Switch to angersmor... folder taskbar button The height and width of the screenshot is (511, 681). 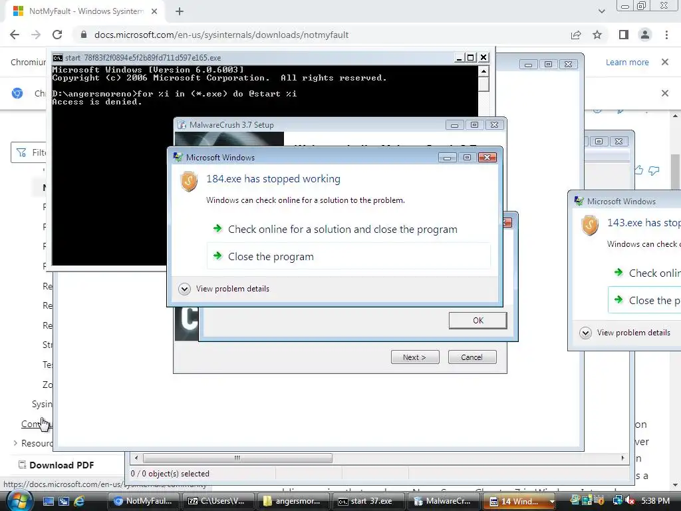(x=293, y=501)
